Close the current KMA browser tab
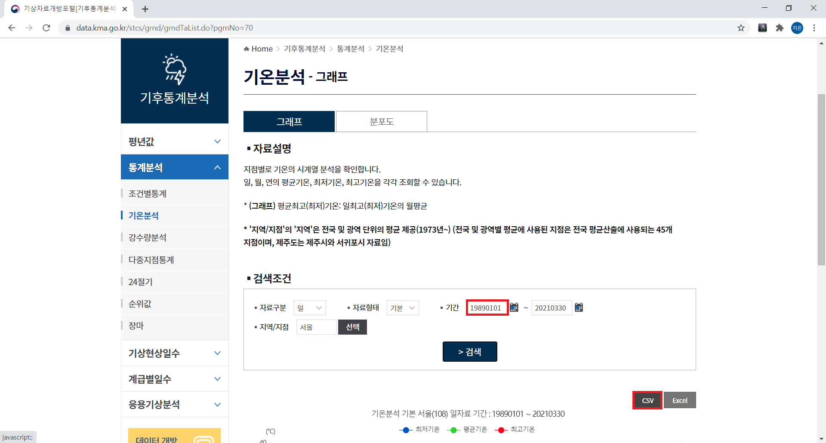 (125, 9)
